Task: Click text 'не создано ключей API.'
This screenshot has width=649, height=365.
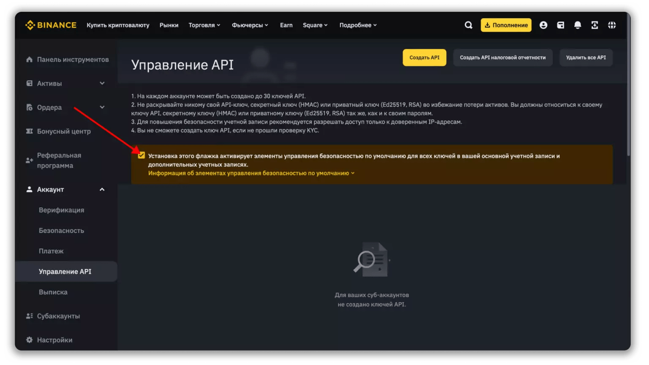Action: [x=371, y=304]
